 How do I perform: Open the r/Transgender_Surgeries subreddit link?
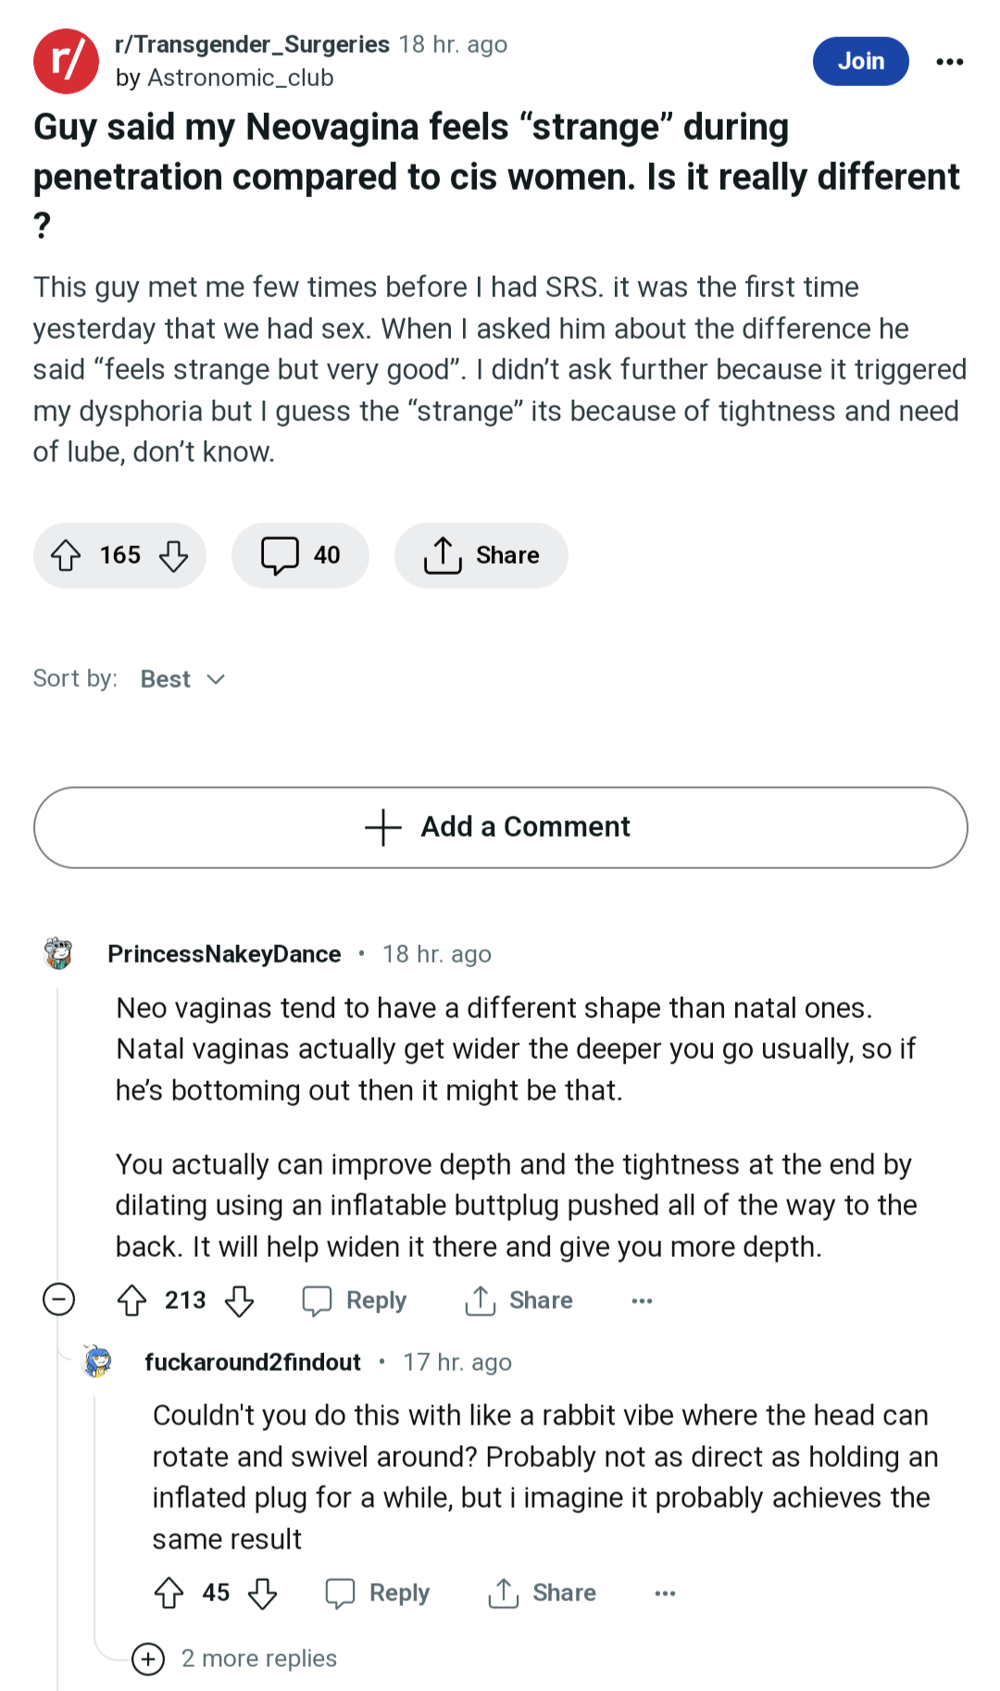click(x=252, y=44)
